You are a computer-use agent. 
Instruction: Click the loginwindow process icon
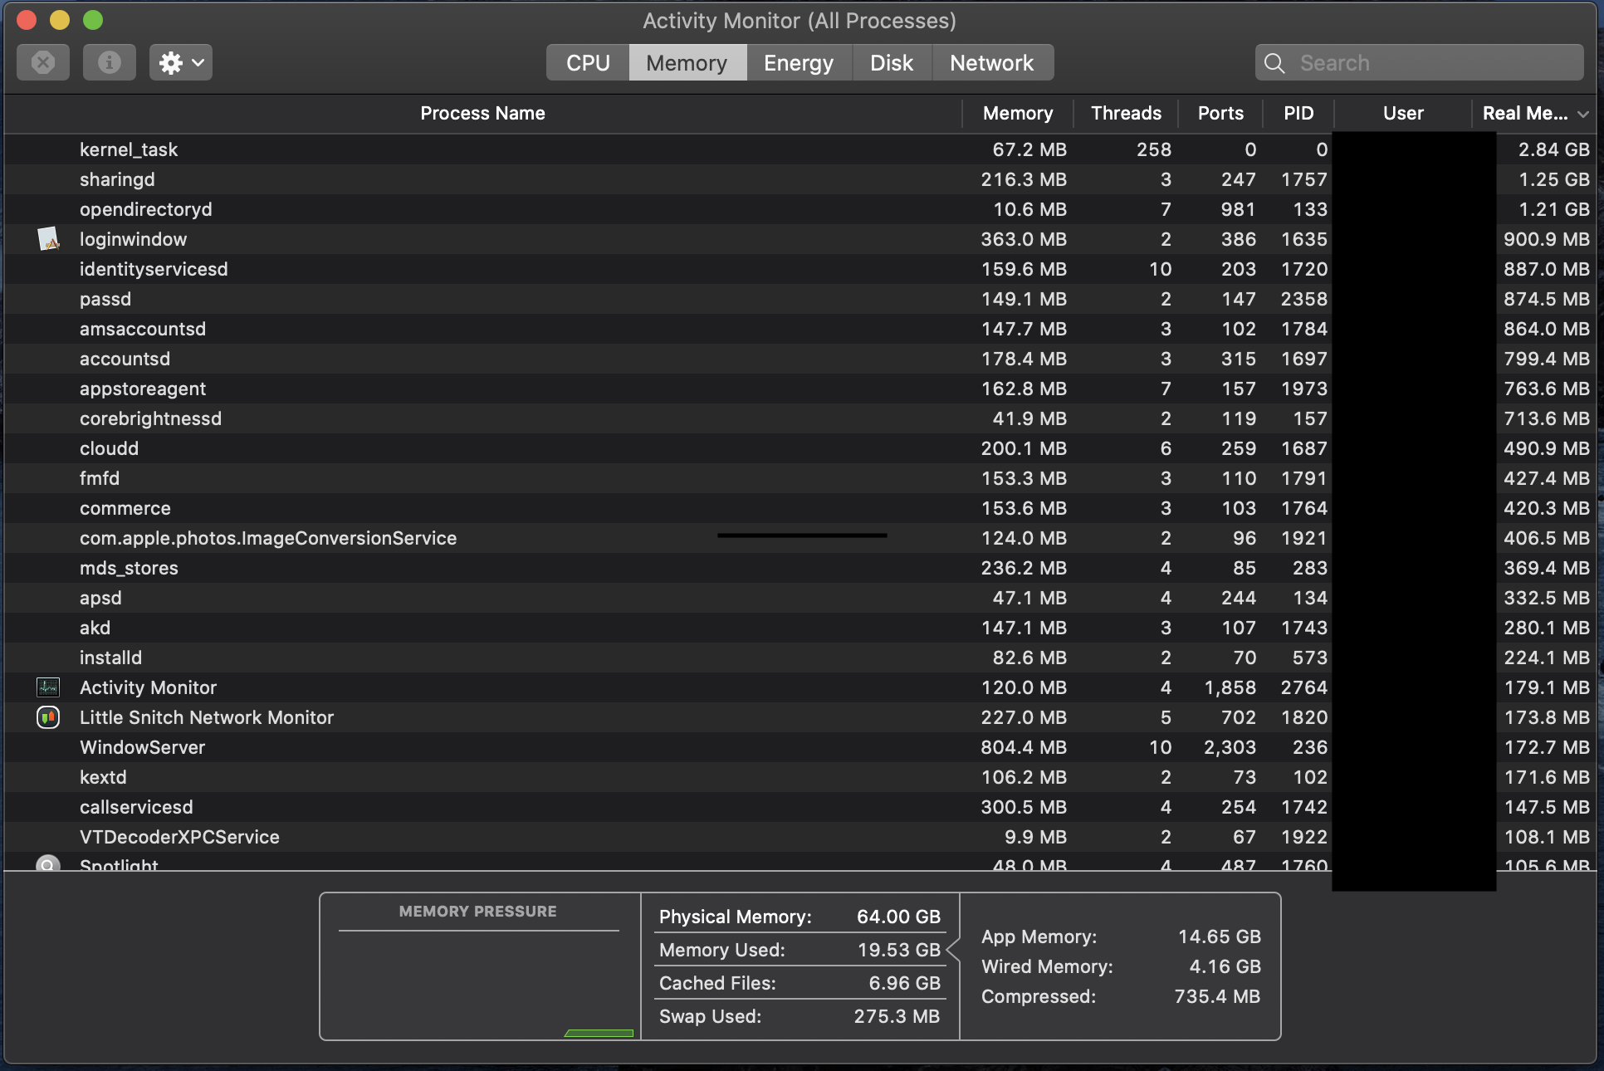pyautogui.click(x=49, y=239)
